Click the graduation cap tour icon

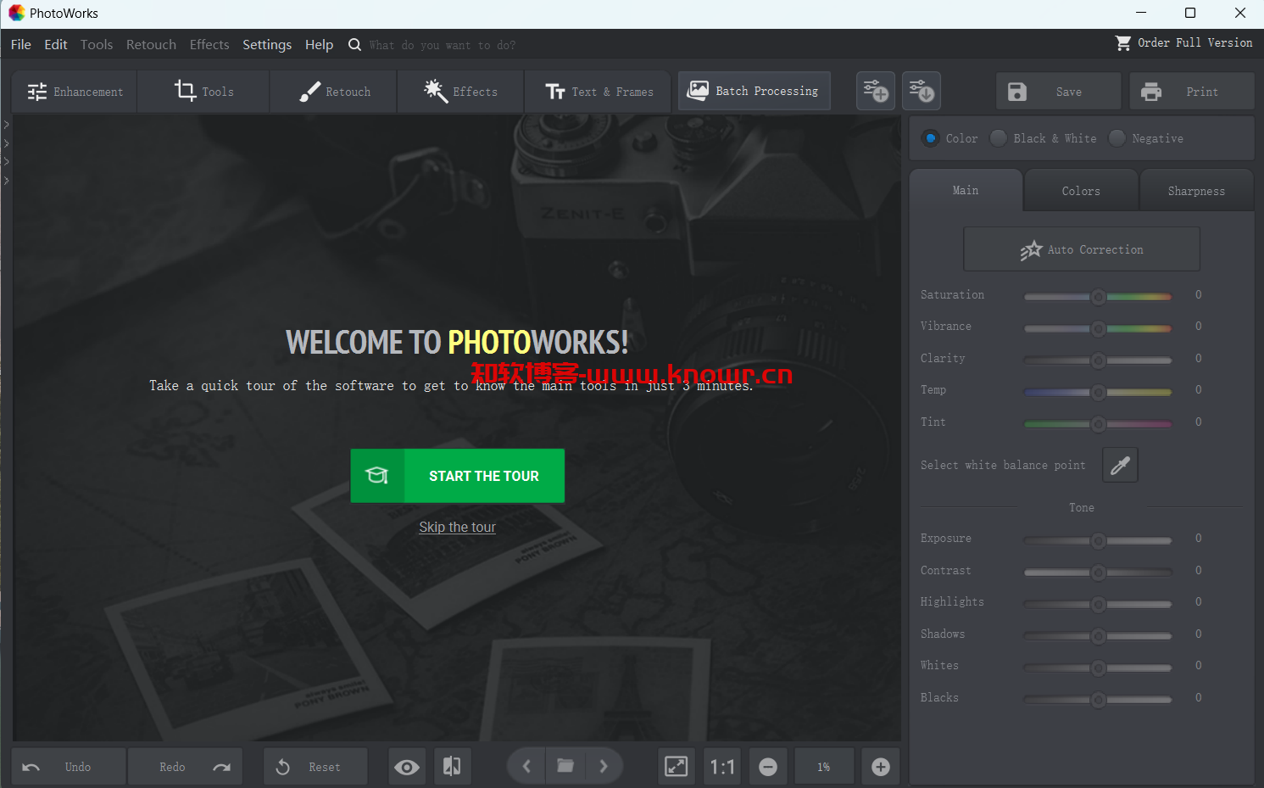pos(377,476)
